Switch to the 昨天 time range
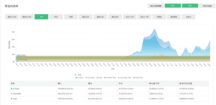Image resolution: width=216 pixels, height=105 pixels. pos(56,17)
